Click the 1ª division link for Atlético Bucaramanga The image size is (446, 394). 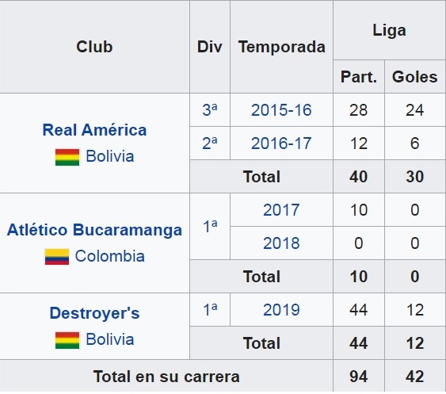(210, 226)
